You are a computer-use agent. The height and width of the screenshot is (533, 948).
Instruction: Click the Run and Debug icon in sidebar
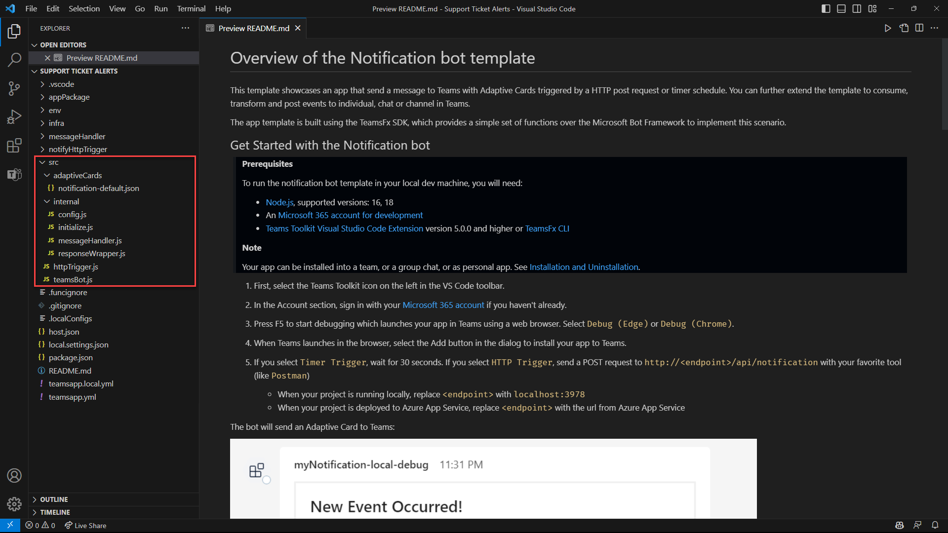[14, 116]
